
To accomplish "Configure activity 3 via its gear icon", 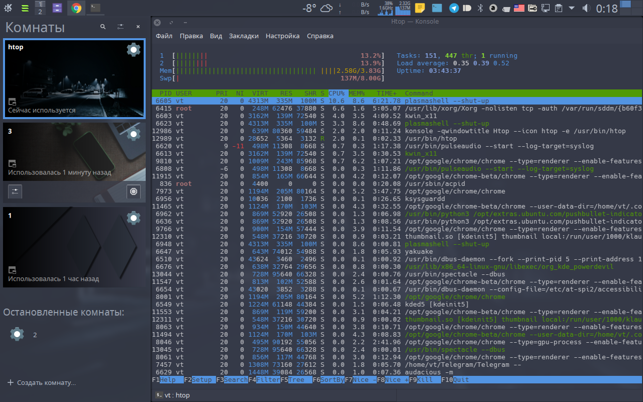I will 133,134.
